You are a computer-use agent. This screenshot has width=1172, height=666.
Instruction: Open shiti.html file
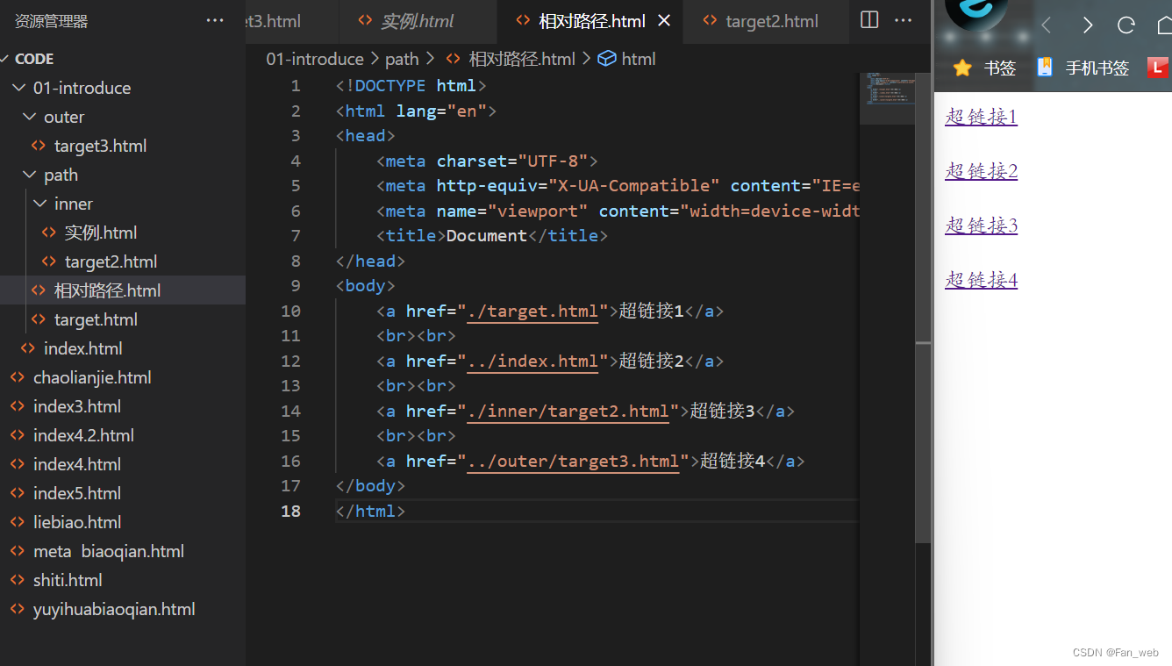(x=68, y=580)
